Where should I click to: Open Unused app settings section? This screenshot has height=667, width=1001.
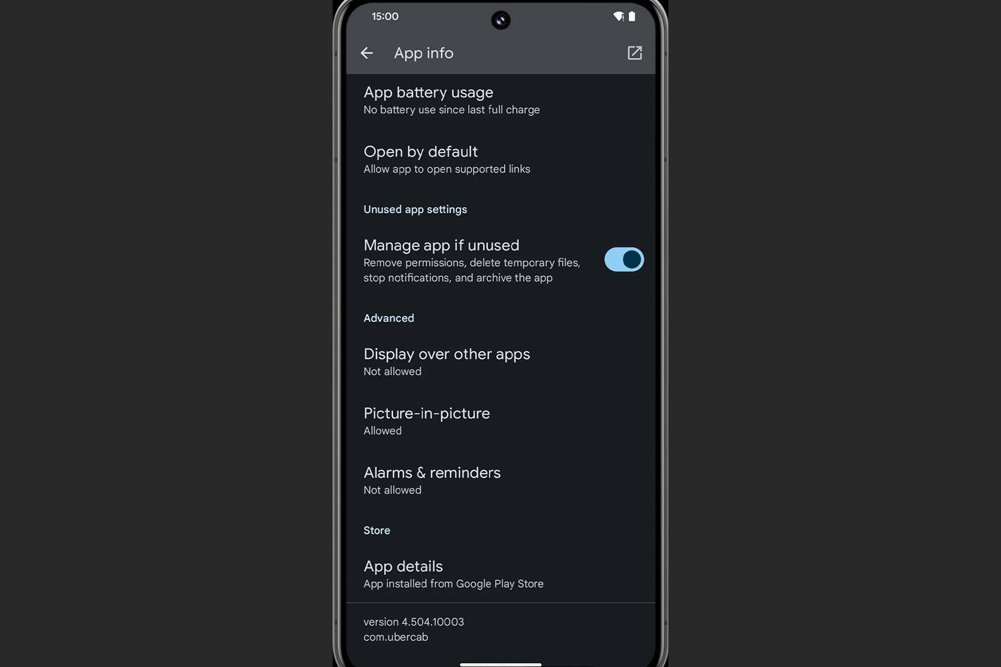414,209
